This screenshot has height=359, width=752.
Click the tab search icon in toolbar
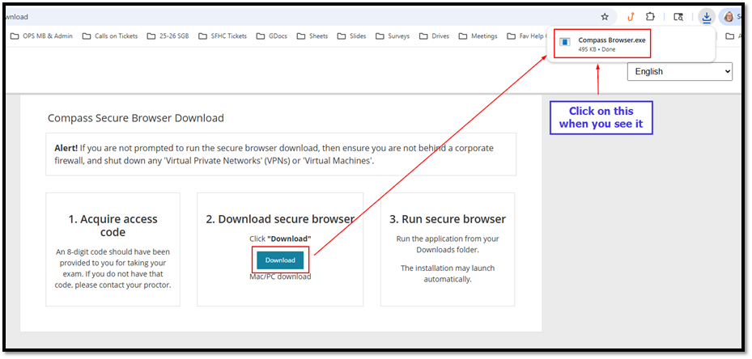pos(678,17)
